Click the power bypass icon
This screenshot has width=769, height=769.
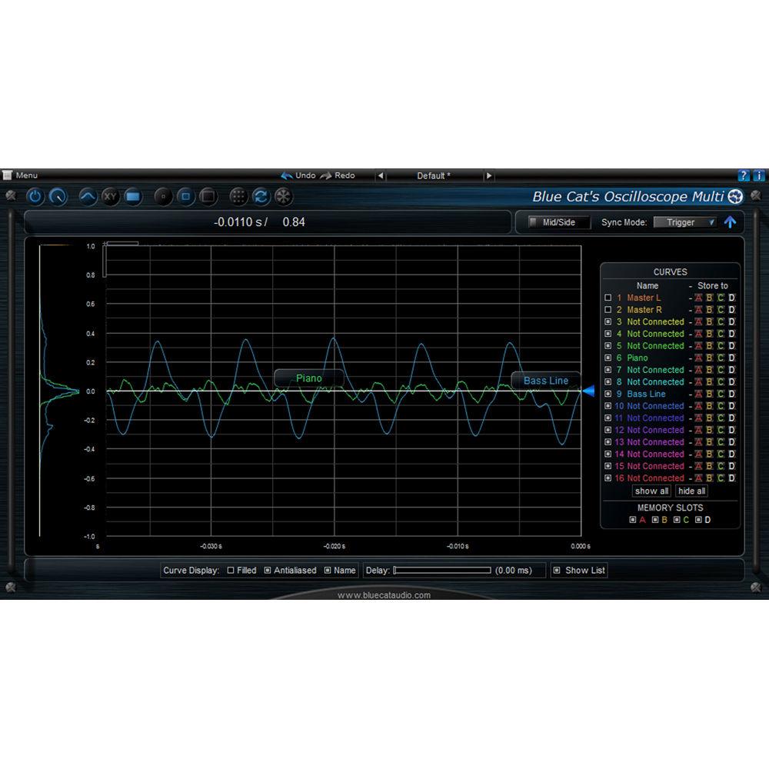(x=35, y=197)
